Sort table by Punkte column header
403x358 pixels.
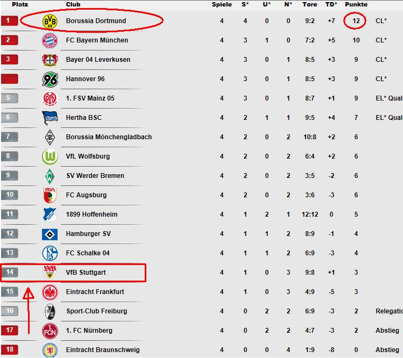tap(357, 4)
